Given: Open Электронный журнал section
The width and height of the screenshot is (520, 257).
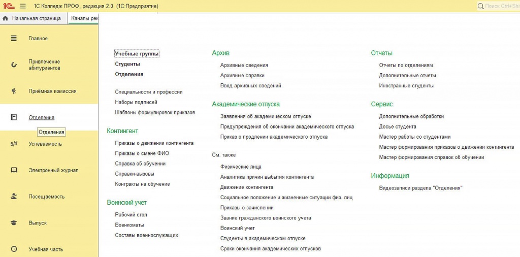Looking at the screenshot, I should pos(53,171).
